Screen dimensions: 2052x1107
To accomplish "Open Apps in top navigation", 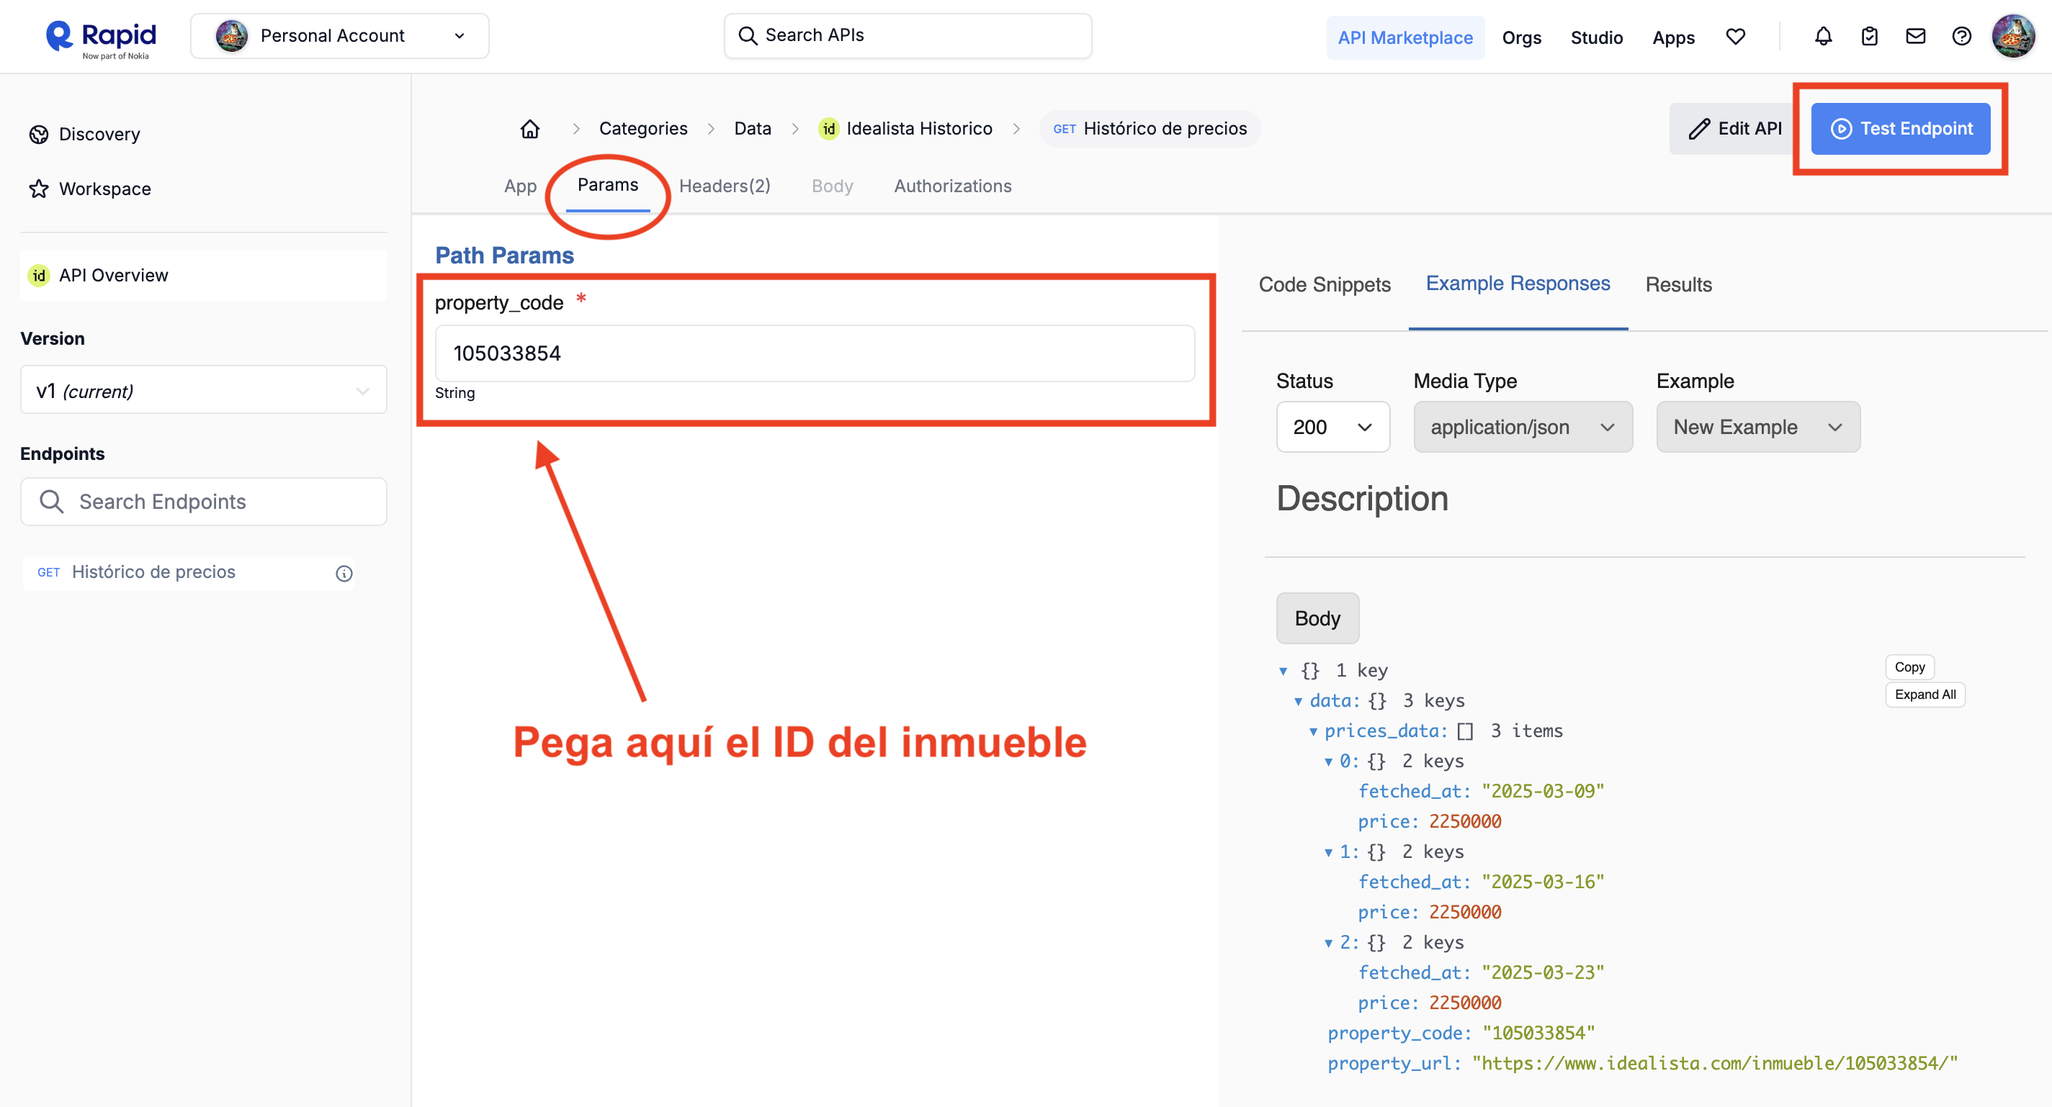I will coord(1673,37).
